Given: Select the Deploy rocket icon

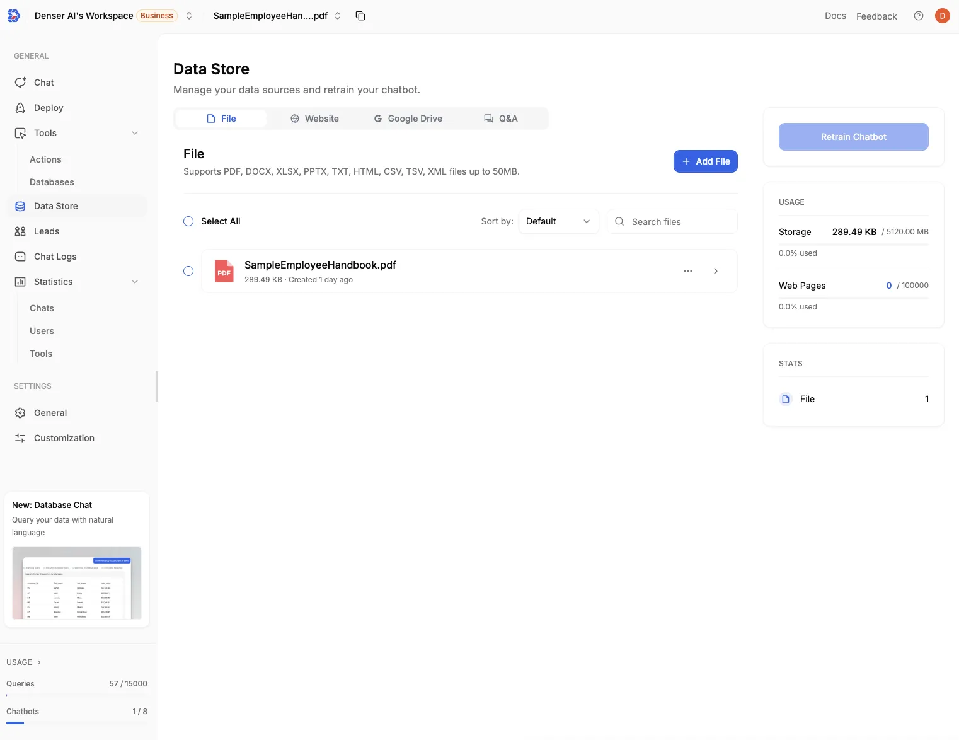Looking at the screenshot, I should pyautogui.click(x=20, y=108).
